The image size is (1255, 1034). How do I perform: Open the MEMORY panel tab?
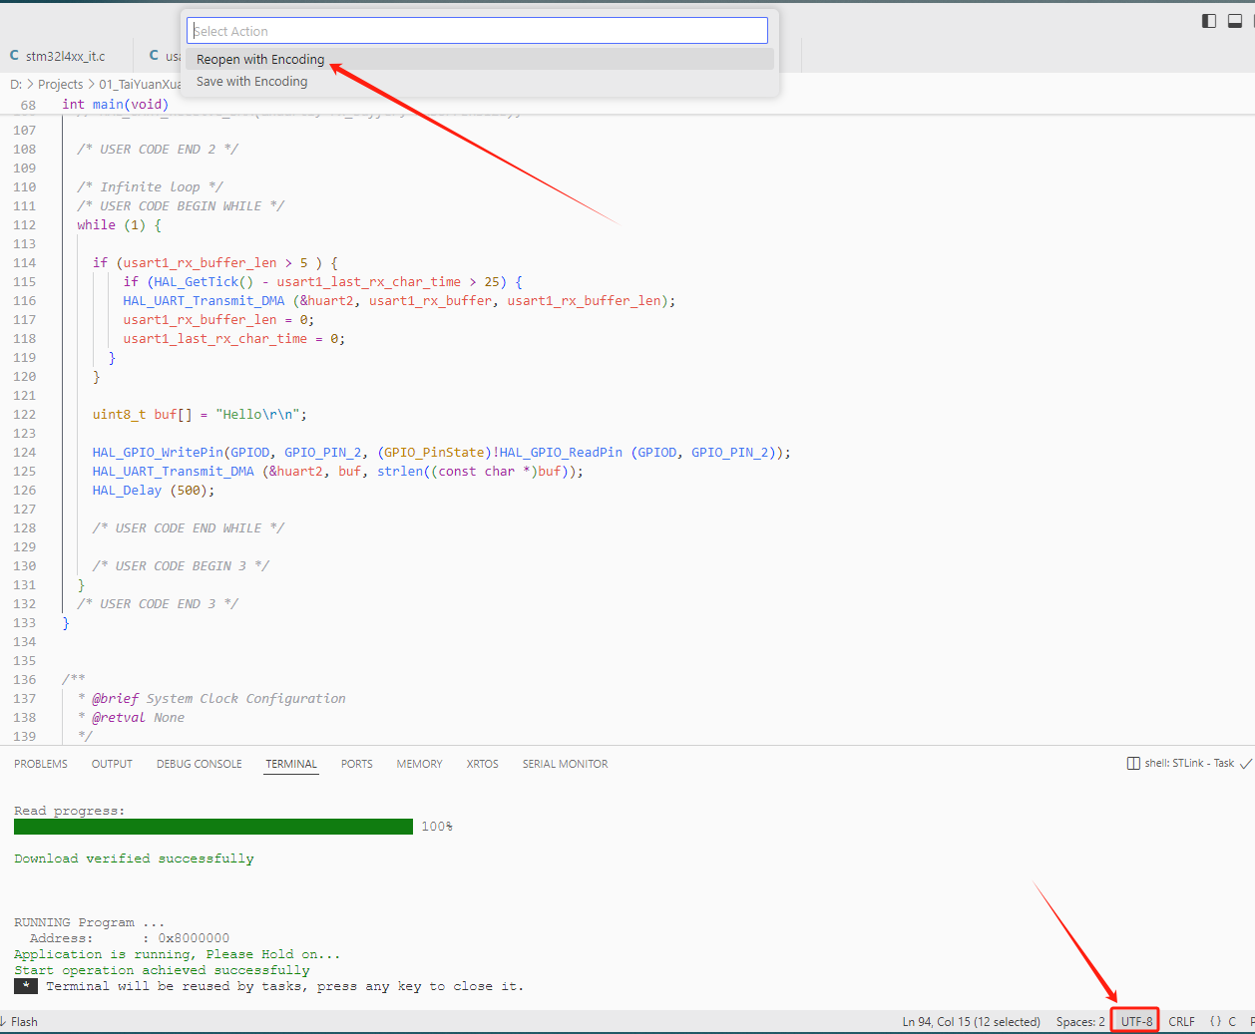419,764
